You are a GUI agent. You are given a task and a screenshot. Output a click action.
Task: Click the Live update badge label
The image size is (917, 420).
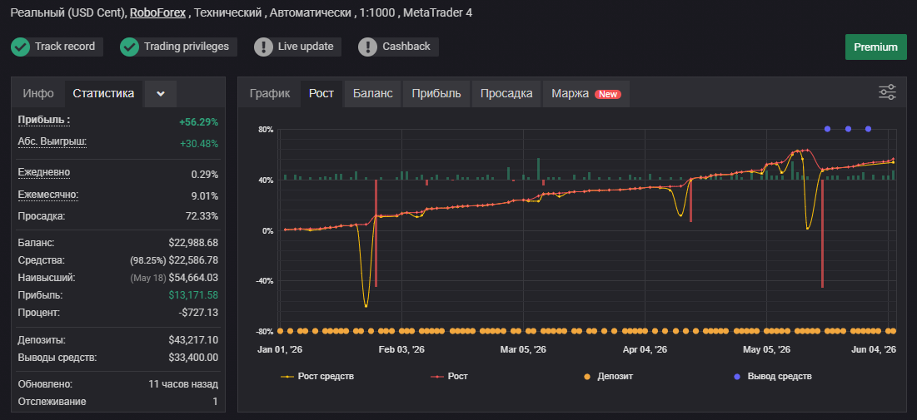coord(306,47)
